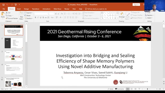Open the Slide Show tab
The width and height of the screenshot is (165, 93).
(x=57, y=9)
